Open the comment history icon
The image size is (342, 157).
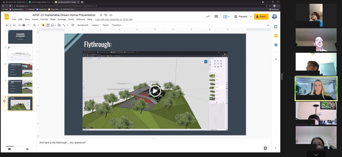(x=216, y=17)
